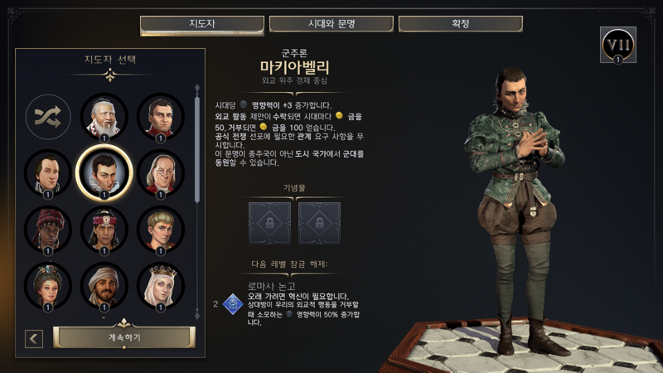The height and width of the screenshot is (373, 663).
Task: Click the leader list scrollbar handle
Action: point(197,150)
